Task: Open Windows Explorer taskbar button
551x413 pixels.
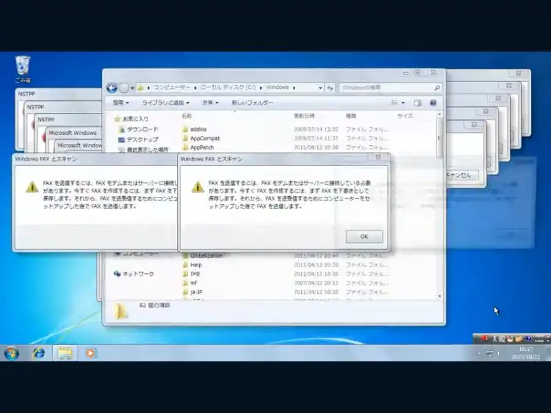Action: coord(65,353)
